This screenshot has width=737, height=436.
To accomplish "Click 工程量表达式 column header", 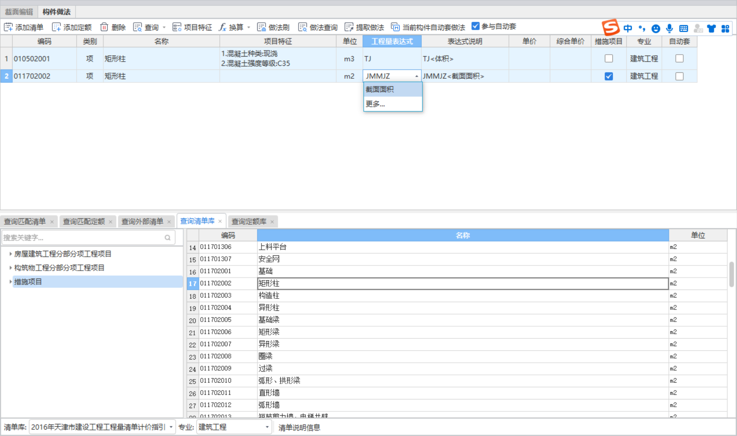I will tap(392, 41).
